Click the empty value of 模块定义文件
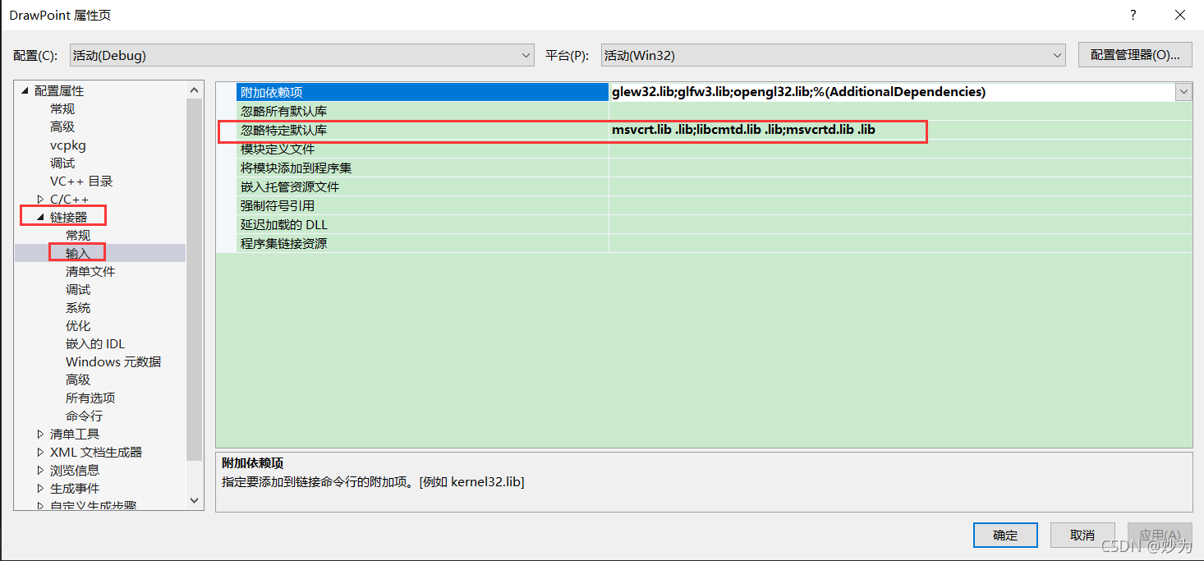The height and width of the screenshot is (561, 1204). click(x=900, y=149)
